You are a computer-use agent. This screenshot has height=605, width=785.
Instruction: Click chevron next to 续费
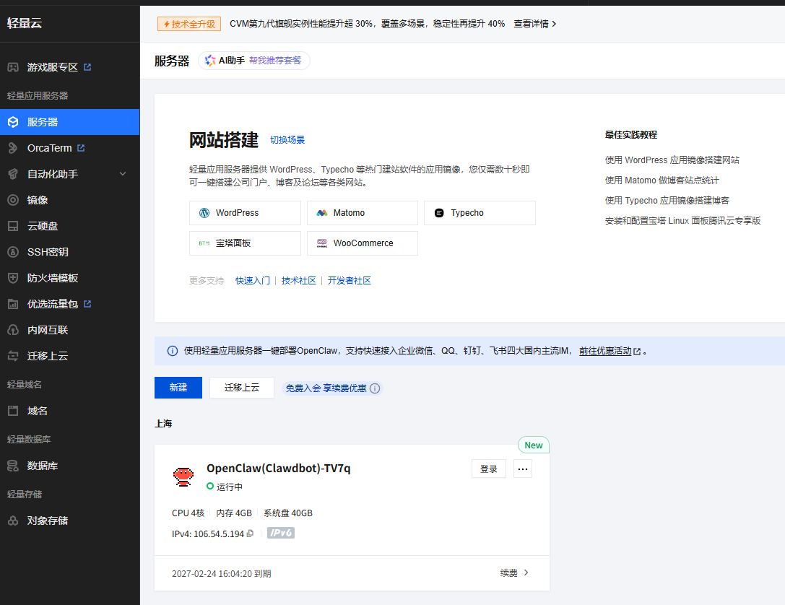526,573
